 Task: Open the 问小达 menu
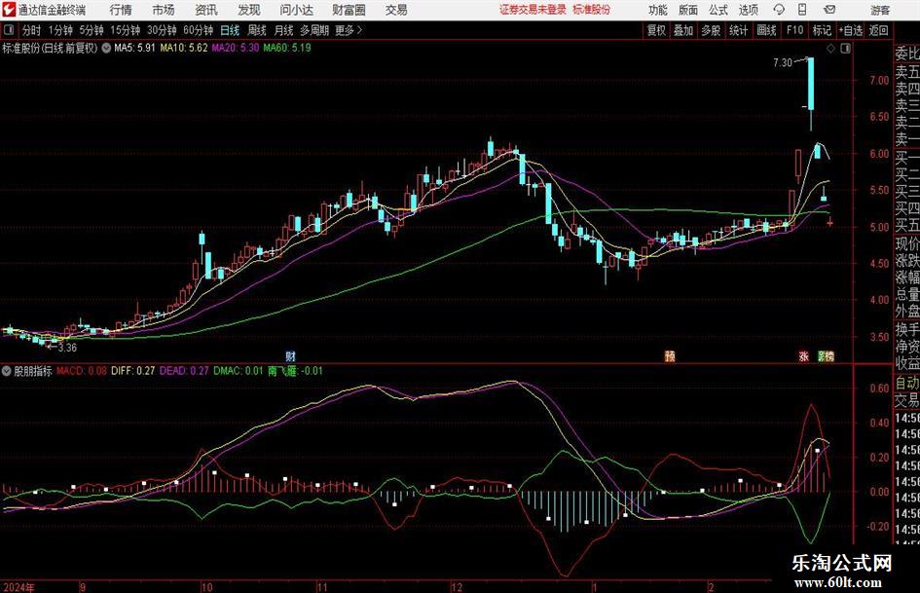click(296, 10)
